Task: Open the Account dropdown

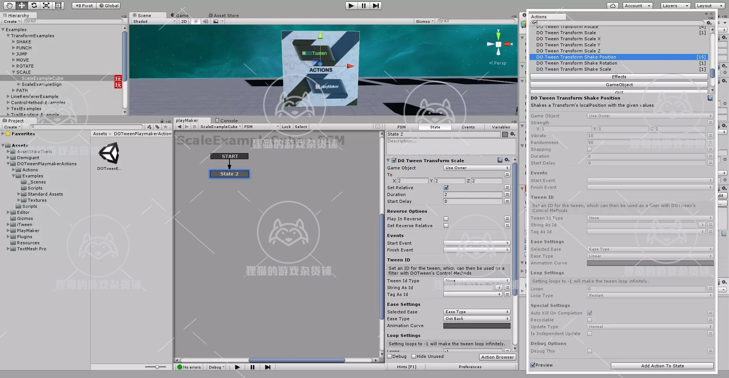Action: click(638, 6)
